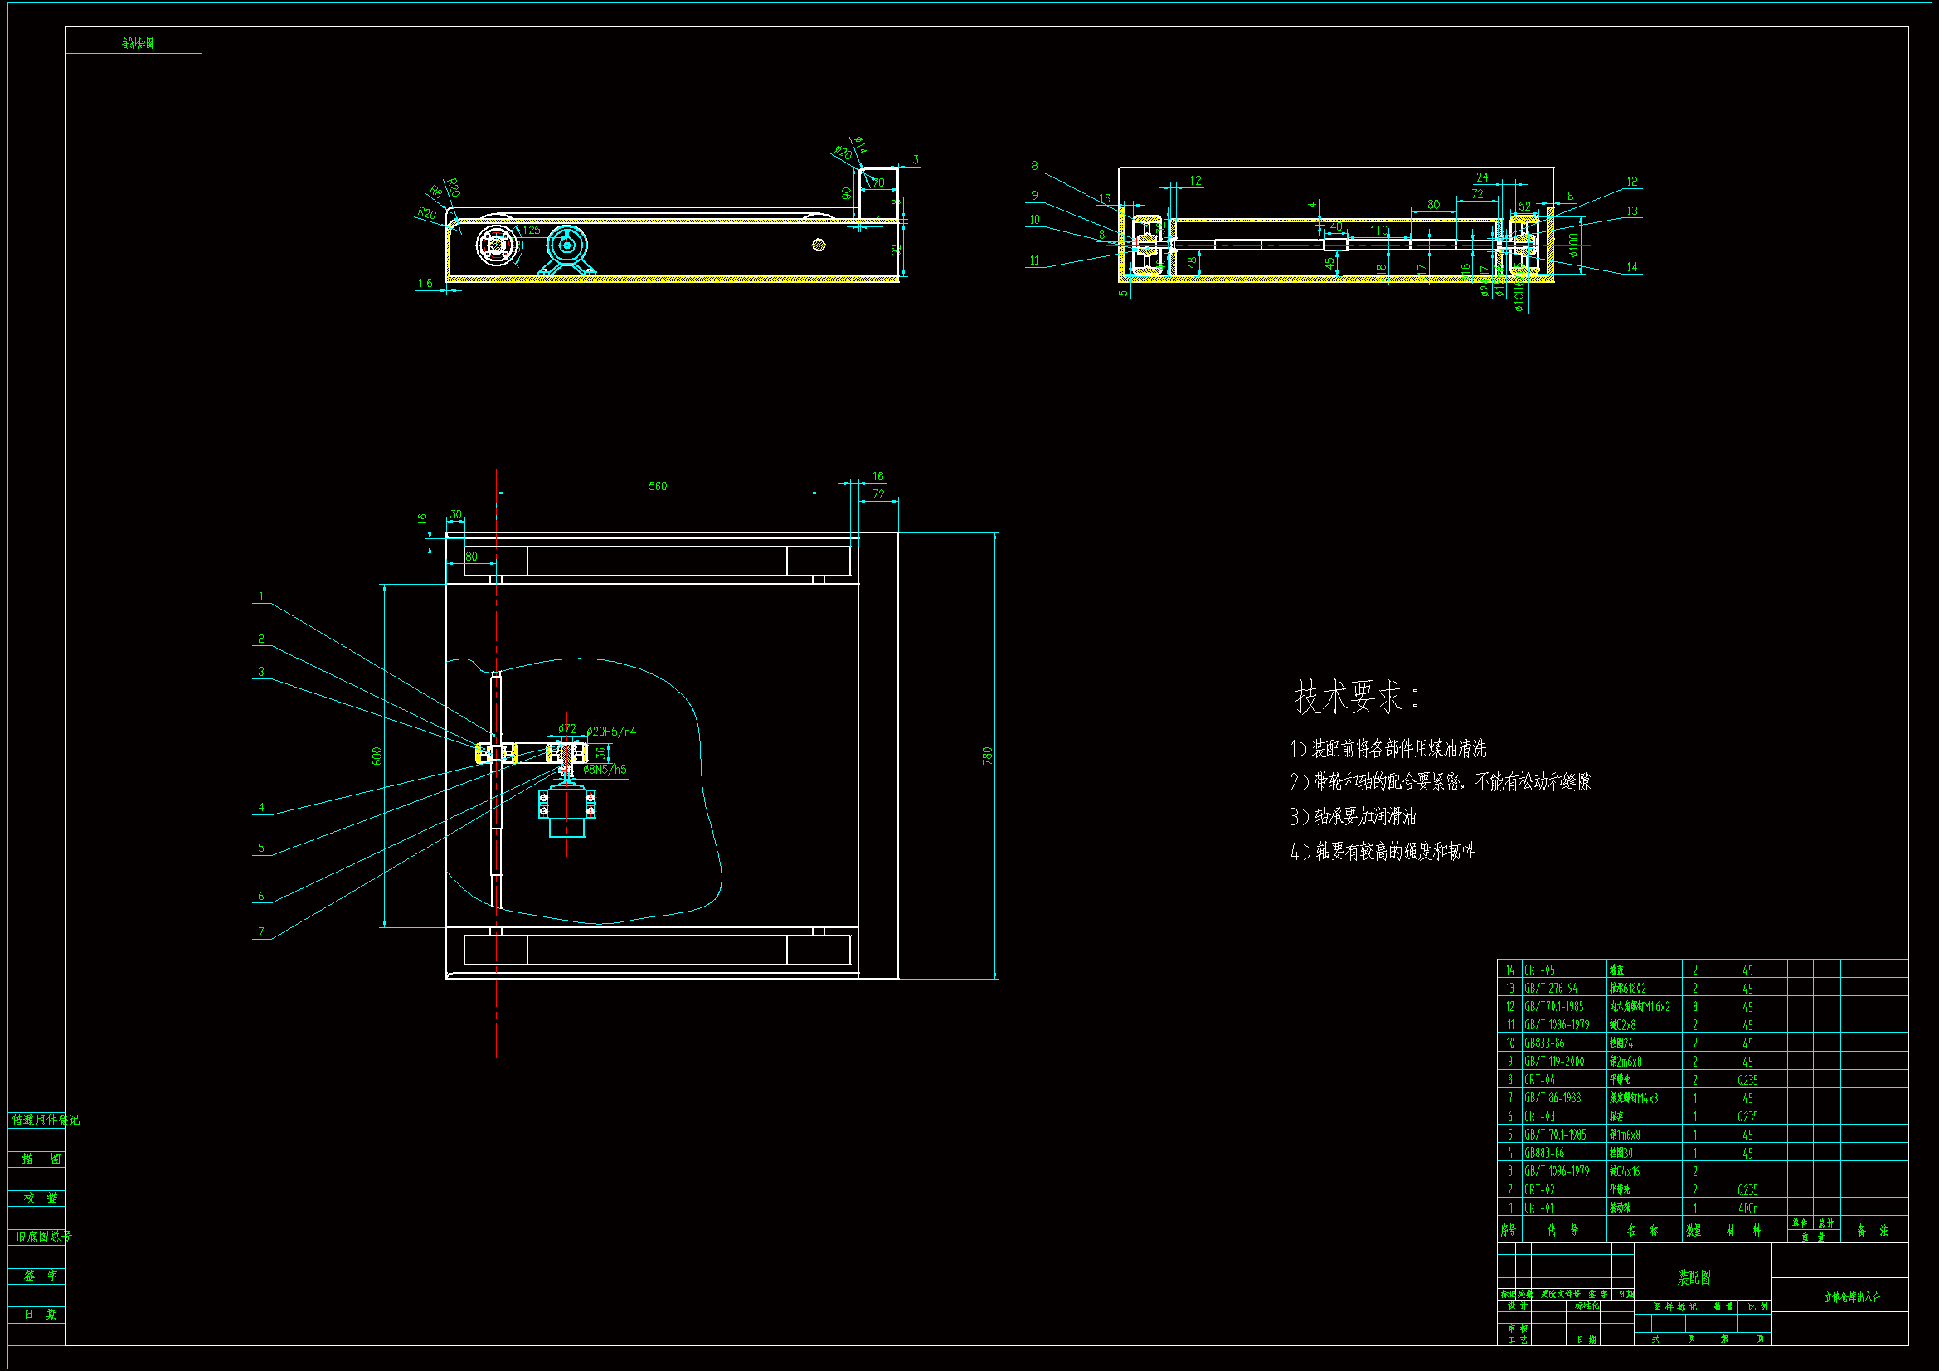Click the 装配图 title block text
This screenshot has width=1939, height=1371.
tap(1694, 1277)
